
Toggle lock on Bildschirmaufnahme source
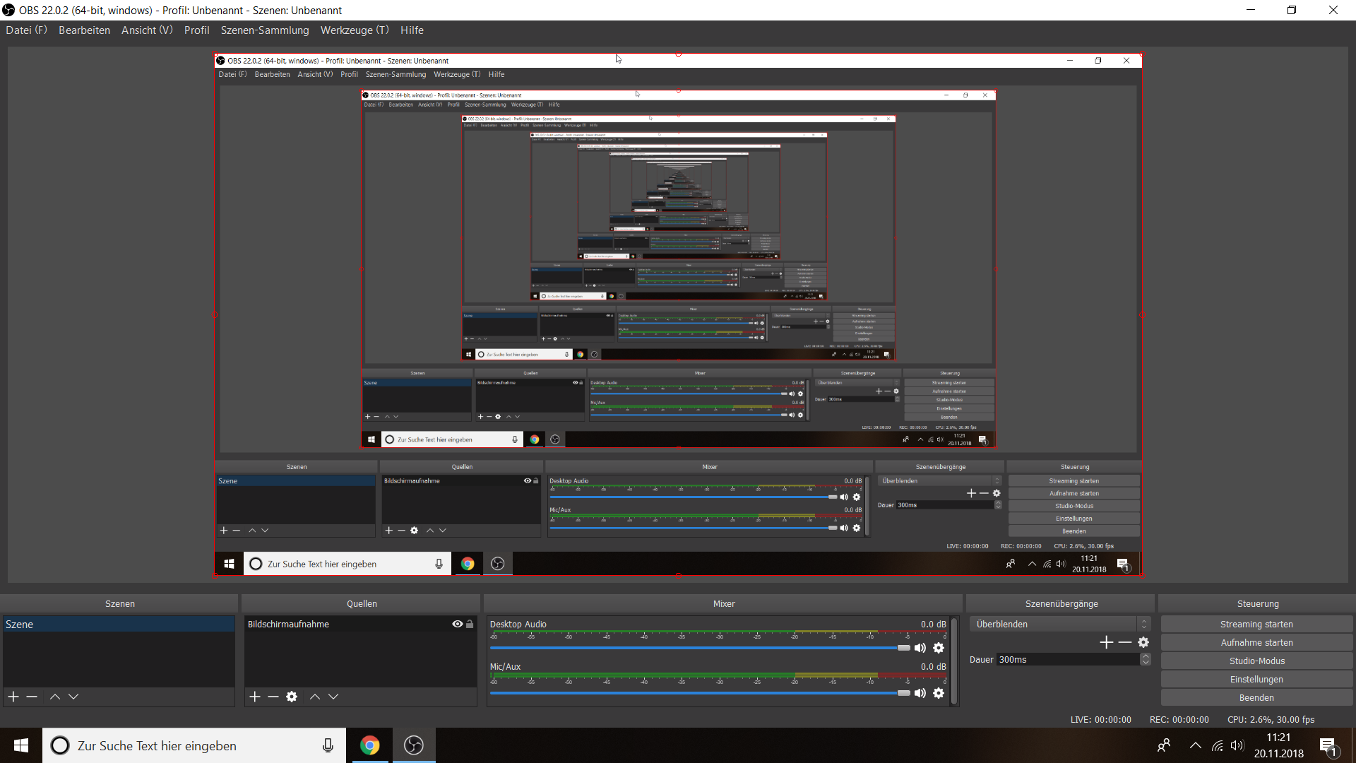(470, 624)
